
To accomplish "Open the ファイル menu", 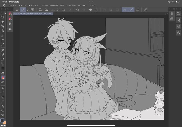I will click(x=12, y=5).
